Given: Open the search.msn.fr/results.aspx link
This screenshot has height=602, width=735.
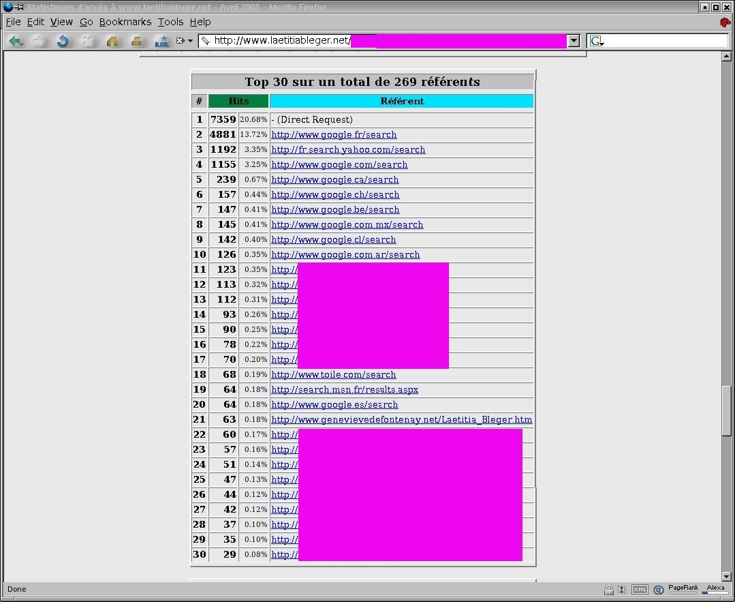Looking at the screenshot, I should (345, 390).
